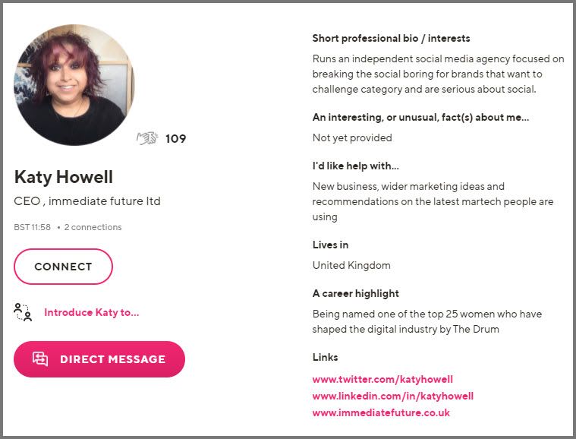Screen dimensions: 576x439
Task: Click the 109 claps count
Action: [175, 139]
